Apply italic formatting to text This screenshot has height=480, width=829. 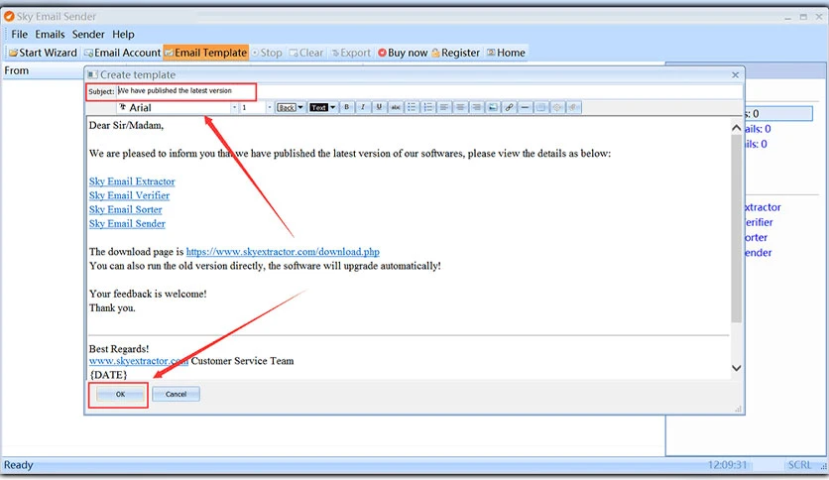pos(363,107)
